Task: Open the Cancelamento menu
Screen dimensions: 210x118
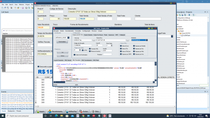Action: (69, 31)
